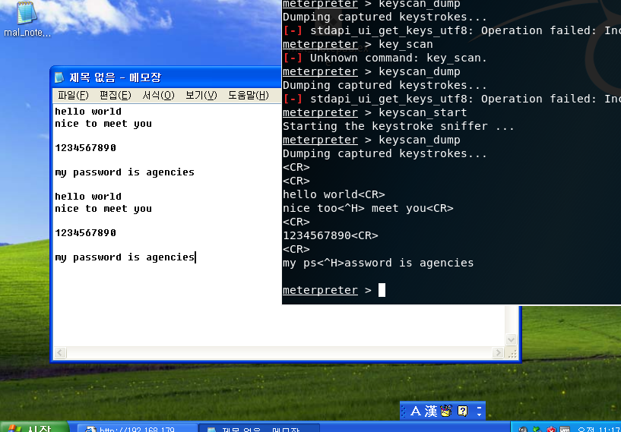The width and height of the screenshot is (621, 432).
Task: Click the VMware tools tray icon
Action: (565, 429)
